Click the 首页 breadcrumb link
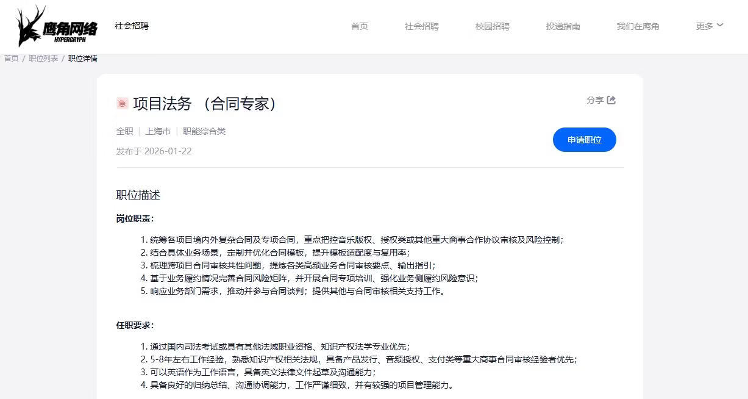 11,59
